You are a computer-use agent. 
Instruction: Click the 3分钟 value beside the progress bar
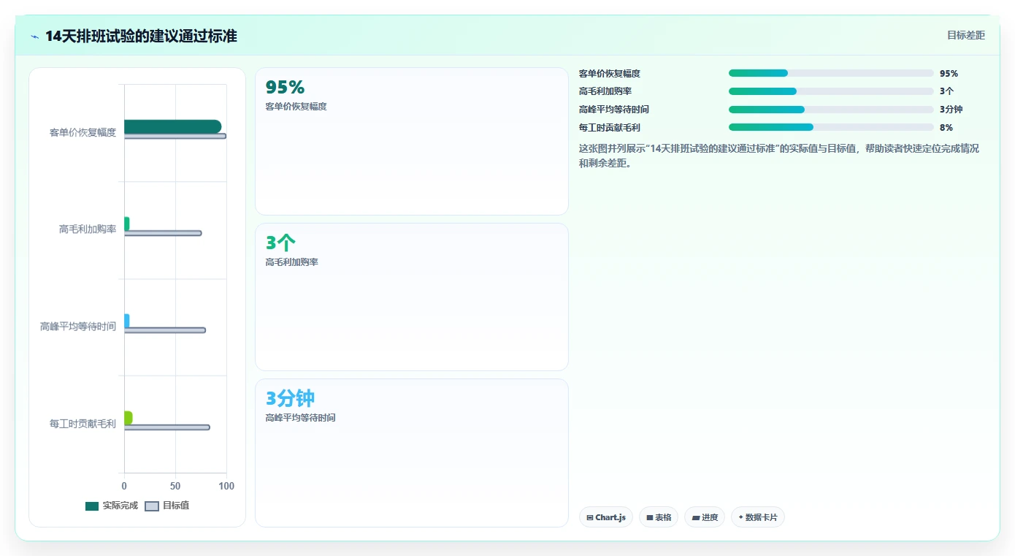(951, 110)
